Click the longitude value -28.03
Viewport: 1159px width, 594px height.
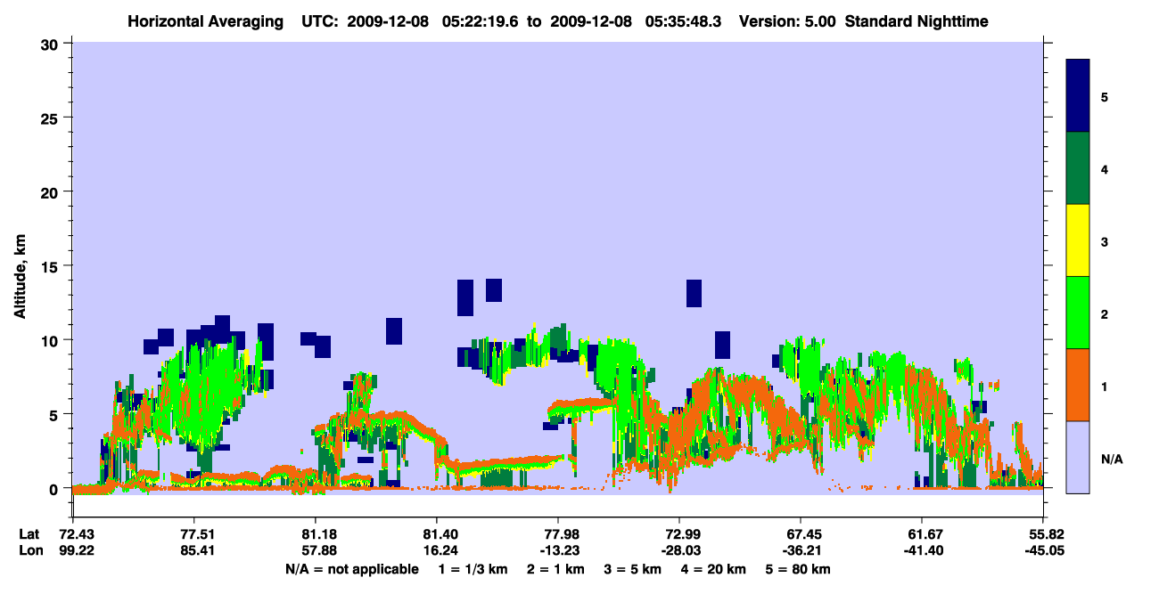(678, 551)
